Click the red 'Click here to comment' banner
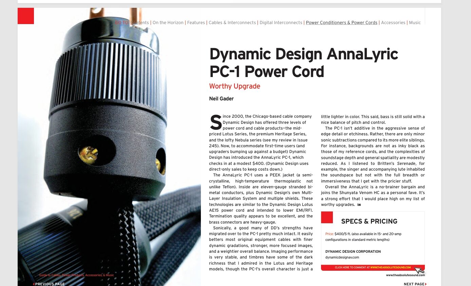Viewport: 471px width, 286px height. coord(373,268)
